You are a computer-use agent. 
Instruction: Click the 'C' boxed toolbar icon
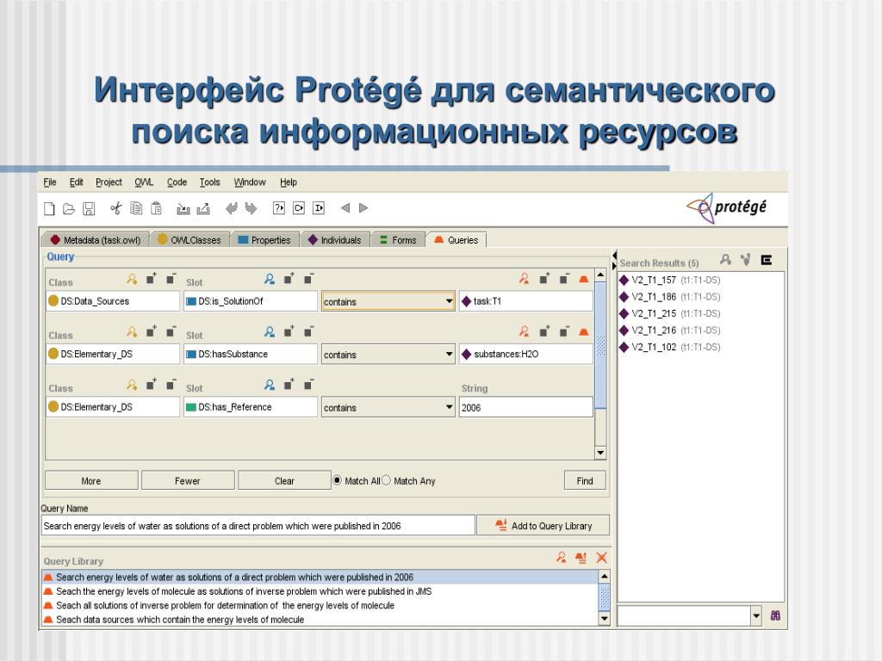pyautogui.click(x=299, y=208)
